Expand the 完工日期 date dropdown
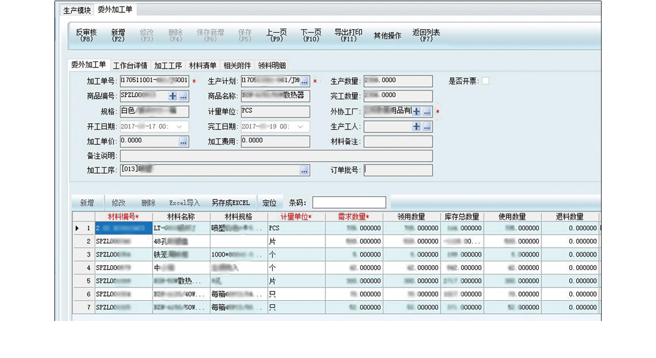656x358 pixels. tap(303, 126)
